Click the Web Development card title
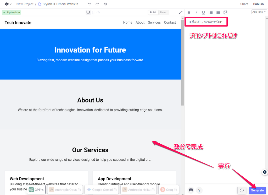 pos(27,179)
